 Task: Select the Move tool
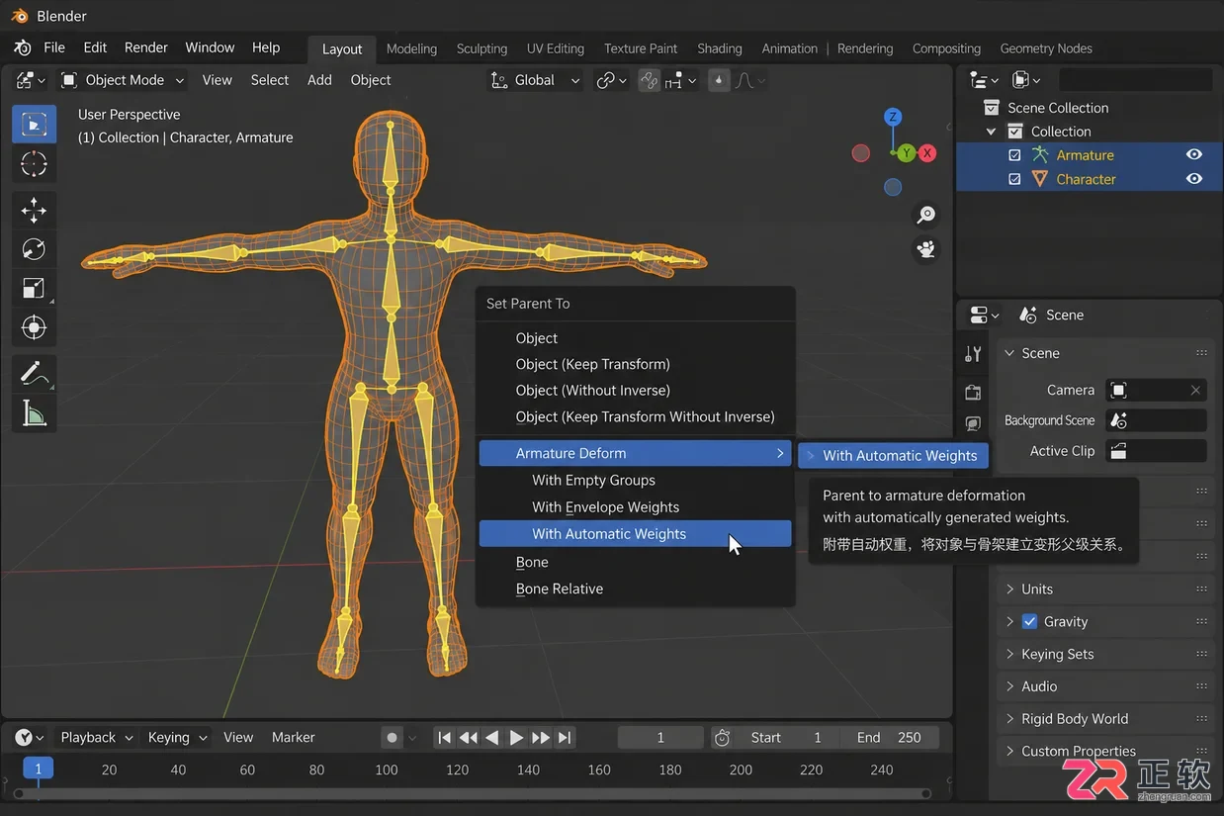tap(34, 210)
